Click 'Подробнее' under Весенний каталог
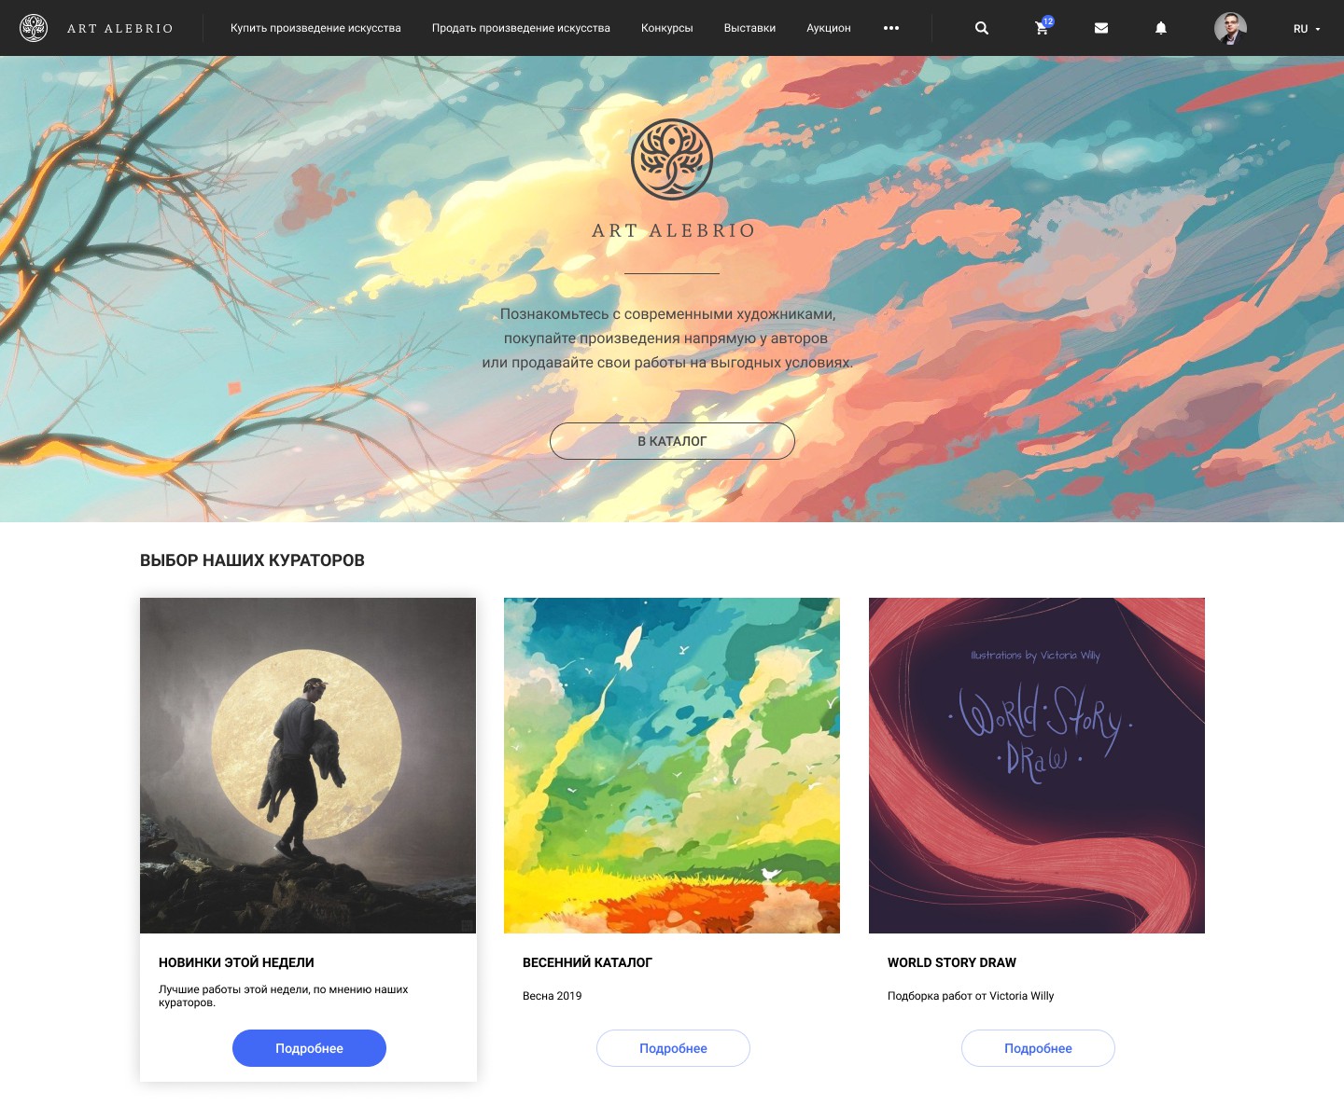Screen dimensions: 1344x1106 673,1048
